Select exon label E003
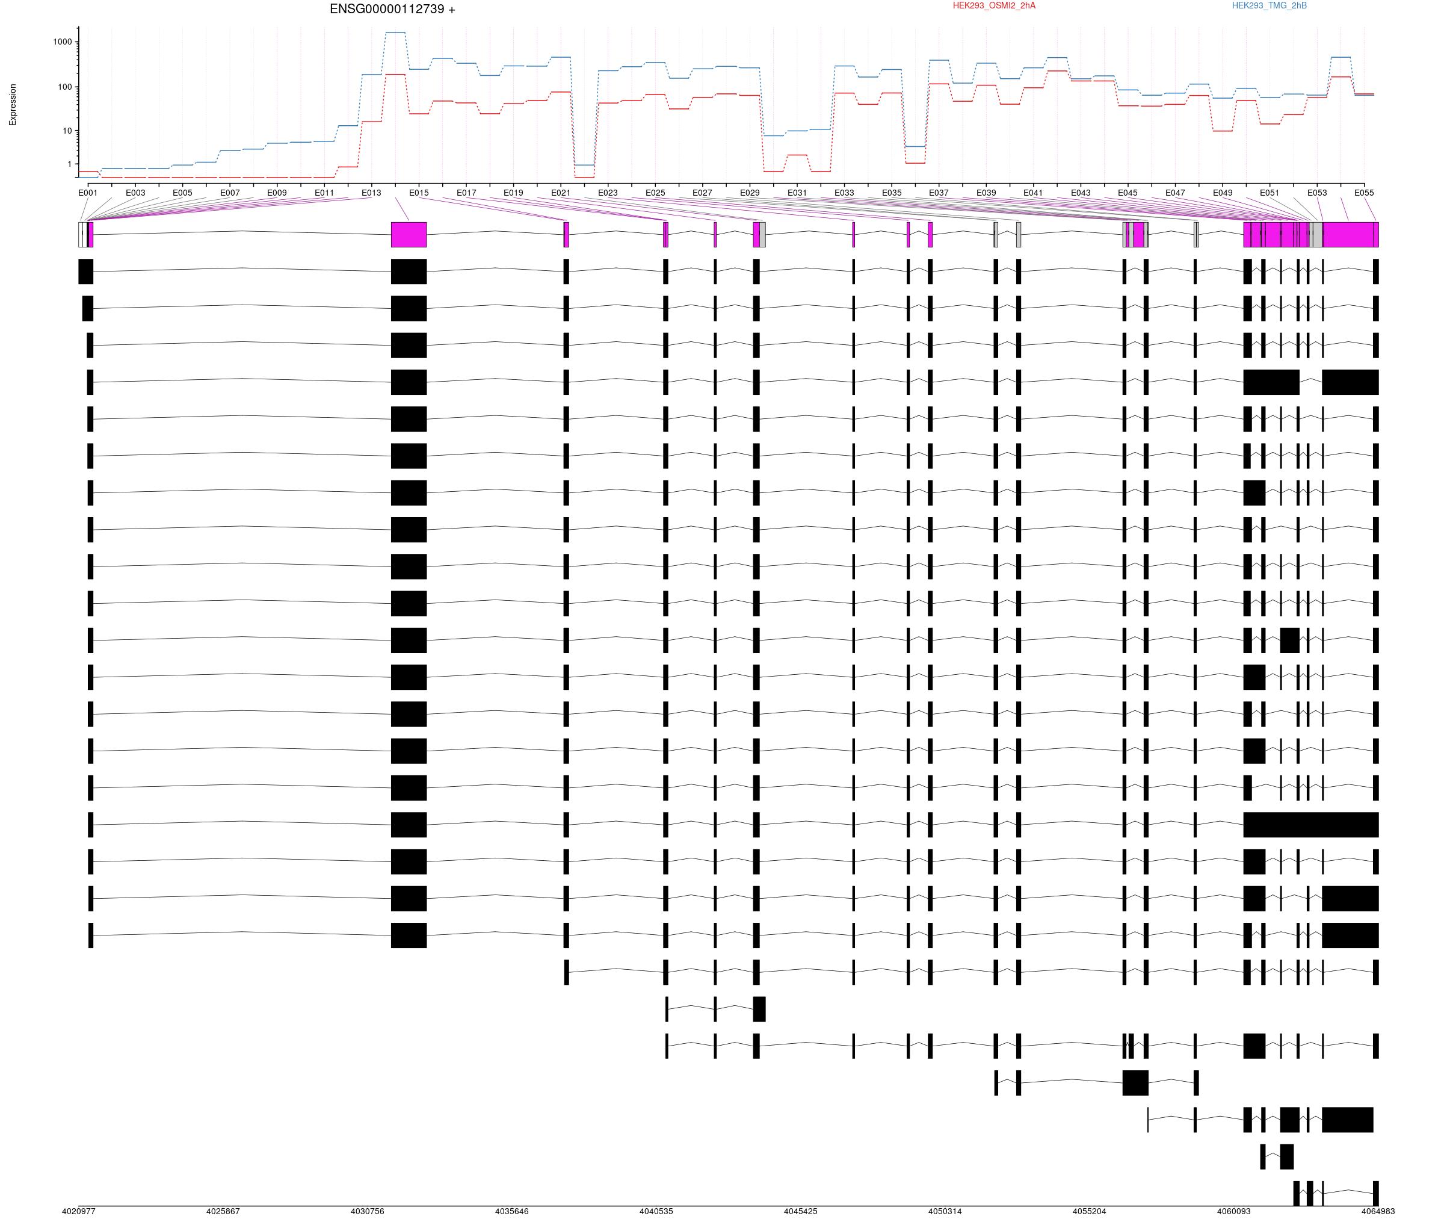This screenshot has width=1444, height=1222. click(x=136, y=193)
